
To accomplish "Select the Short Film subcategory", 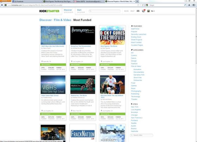I will tap(138, 77).
